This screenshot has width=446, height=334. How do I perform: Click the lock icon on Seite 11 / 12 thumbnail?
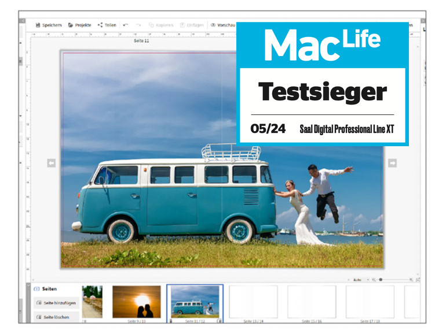pos(171,321)
